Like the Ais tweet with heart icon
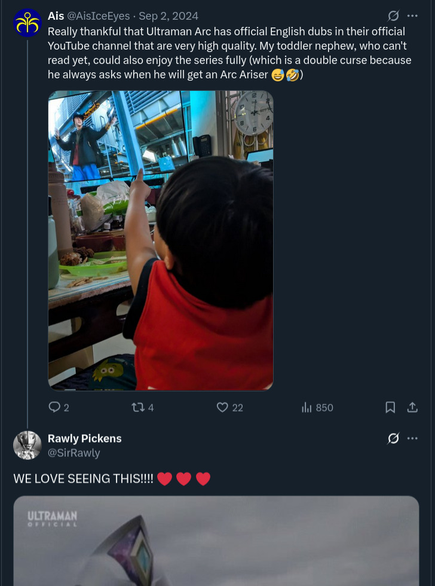The image size is (435, 586). [223, 407]
